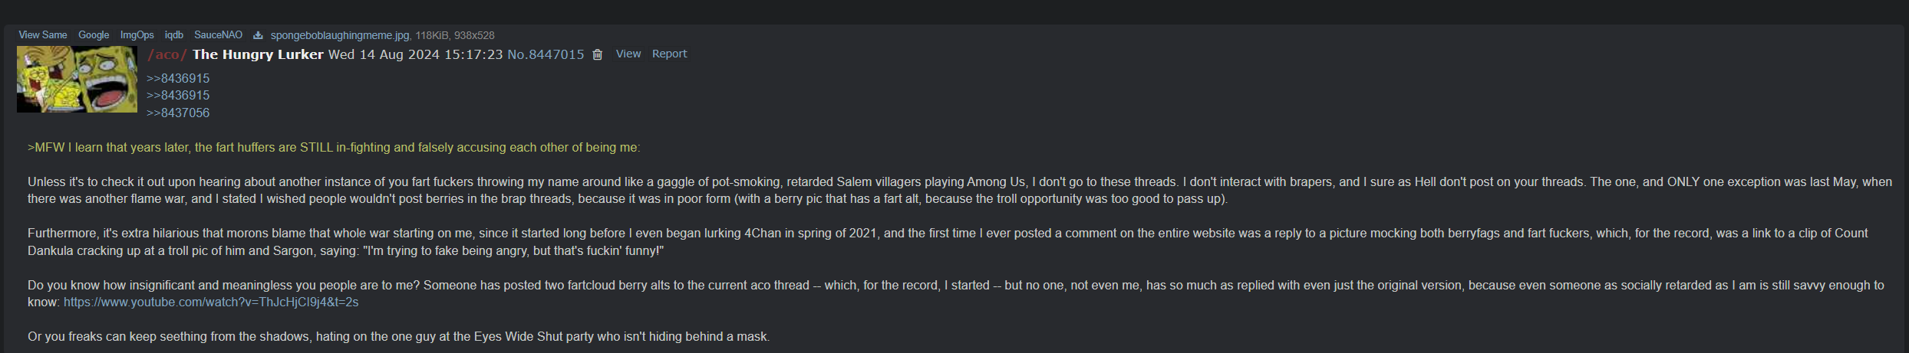Open the YouTube link in post body
This screenshot has width=1909, height=353.
211,302
